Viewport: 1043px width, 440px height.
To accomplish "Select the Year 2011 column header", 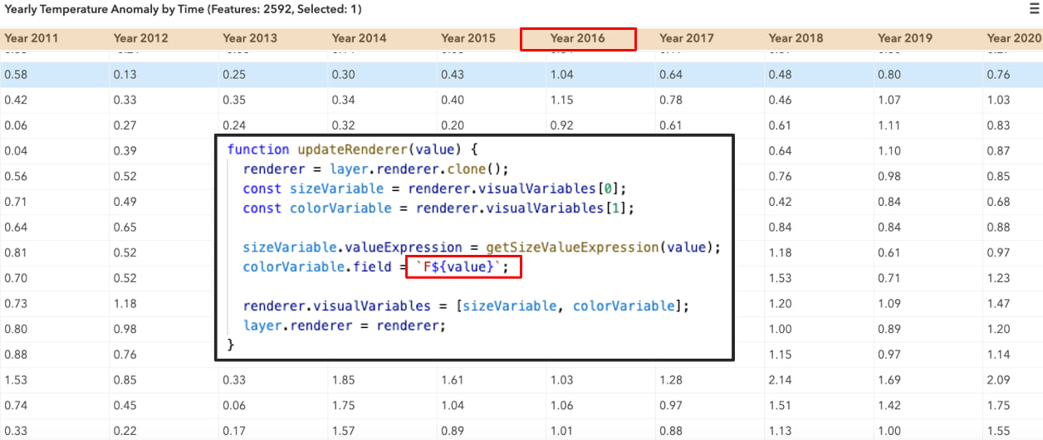I will [x=31, y=38].
